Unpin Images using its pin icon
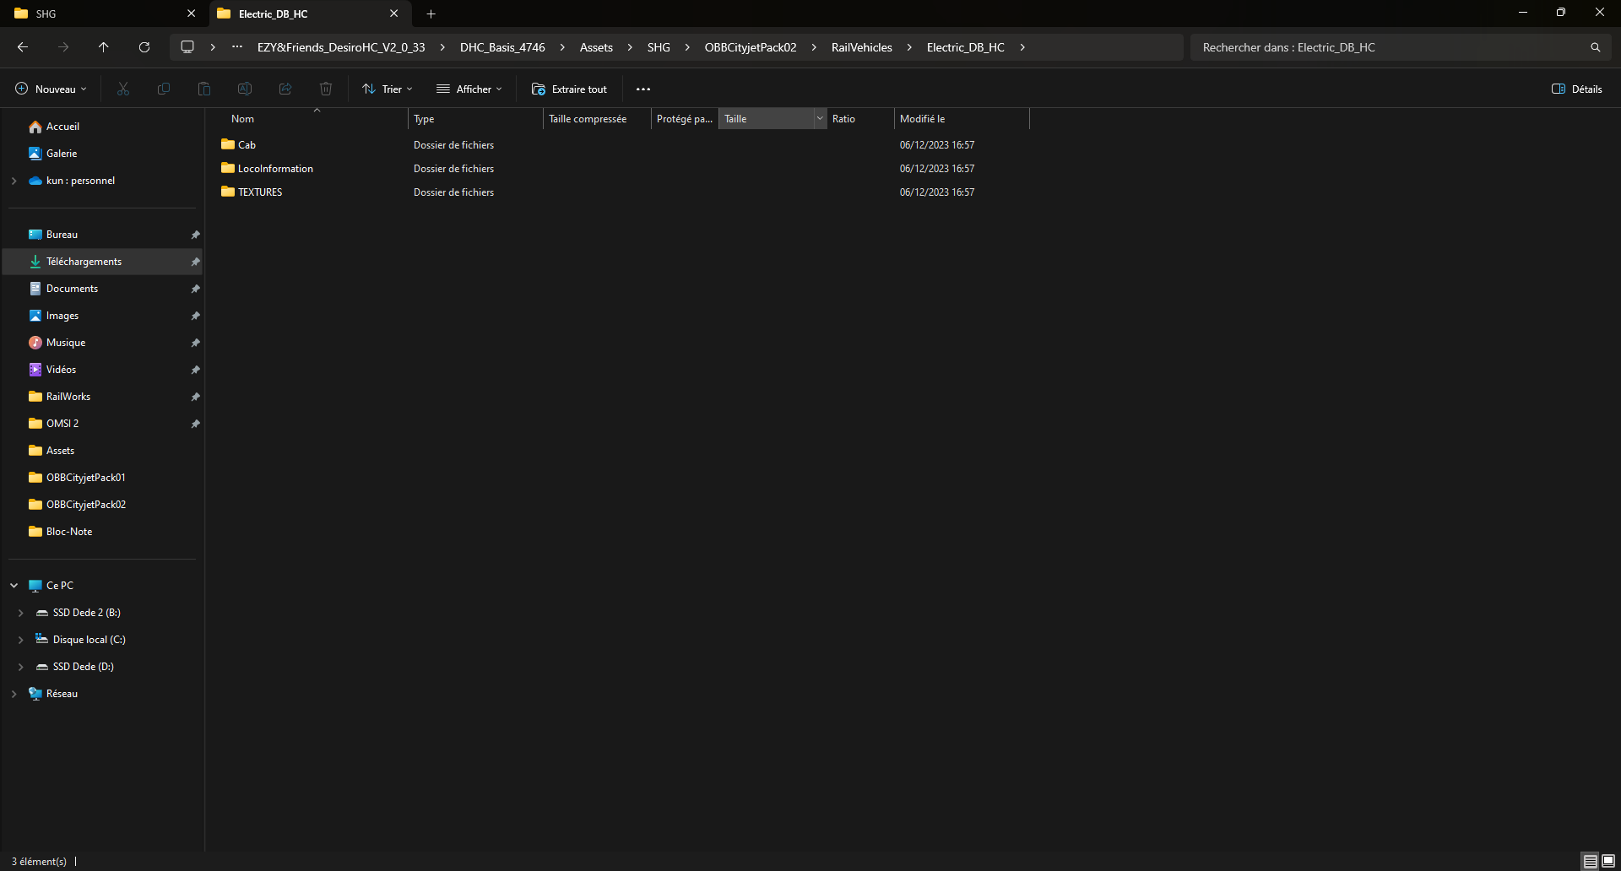 (195, 316)
